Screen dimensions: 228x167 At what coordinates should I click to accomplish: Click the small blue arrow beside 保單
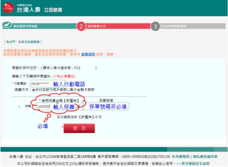19,107
